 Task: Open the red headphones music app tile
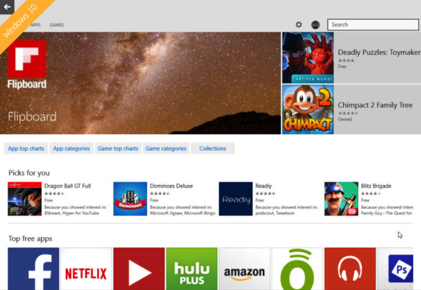(350, 269)
